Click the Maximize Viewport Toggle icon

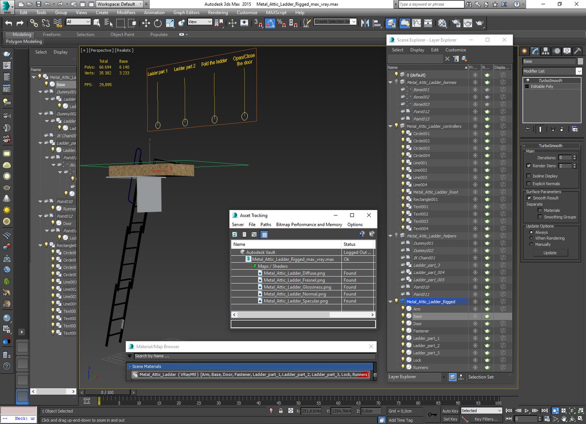(581, 419)
